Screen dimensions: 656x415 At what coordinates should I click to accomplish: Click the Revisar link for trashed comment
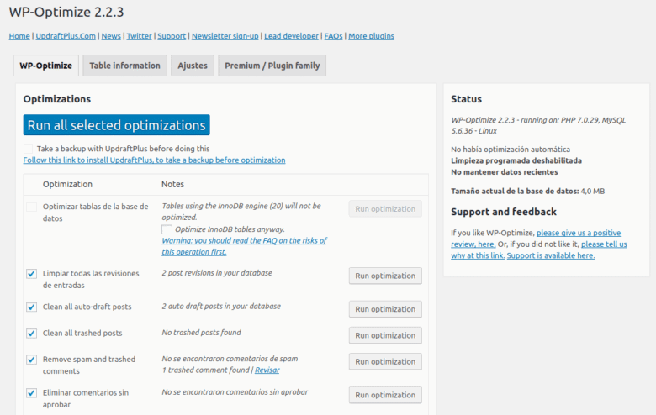(x=267, y=370)
